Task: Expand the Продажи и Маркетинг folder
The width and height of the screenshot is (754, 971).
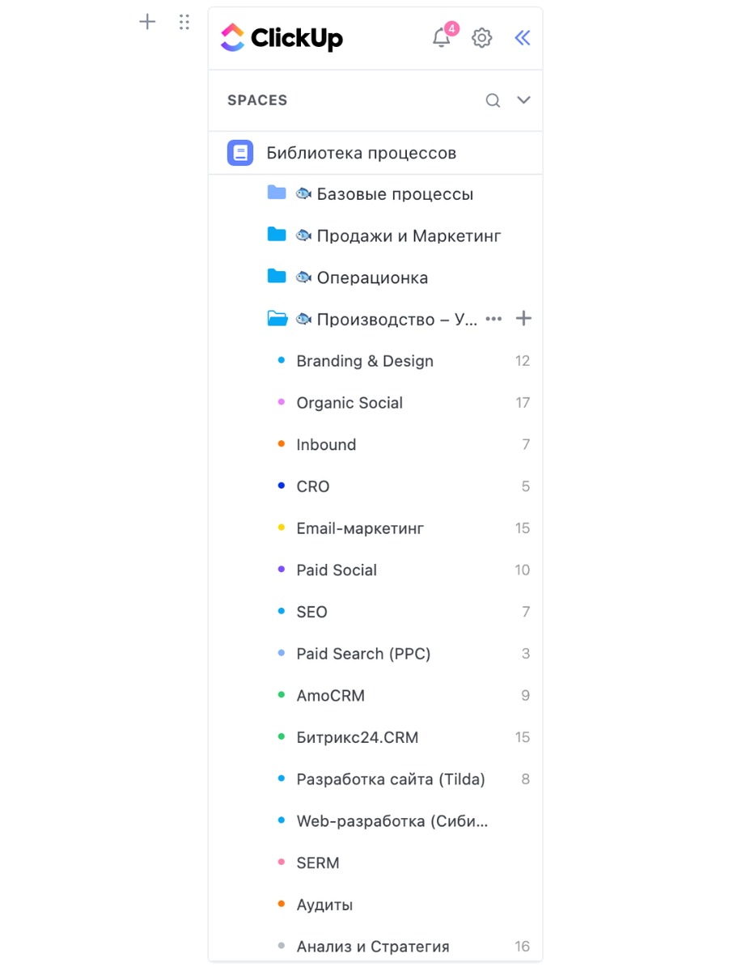Action: tap(277, 235)
